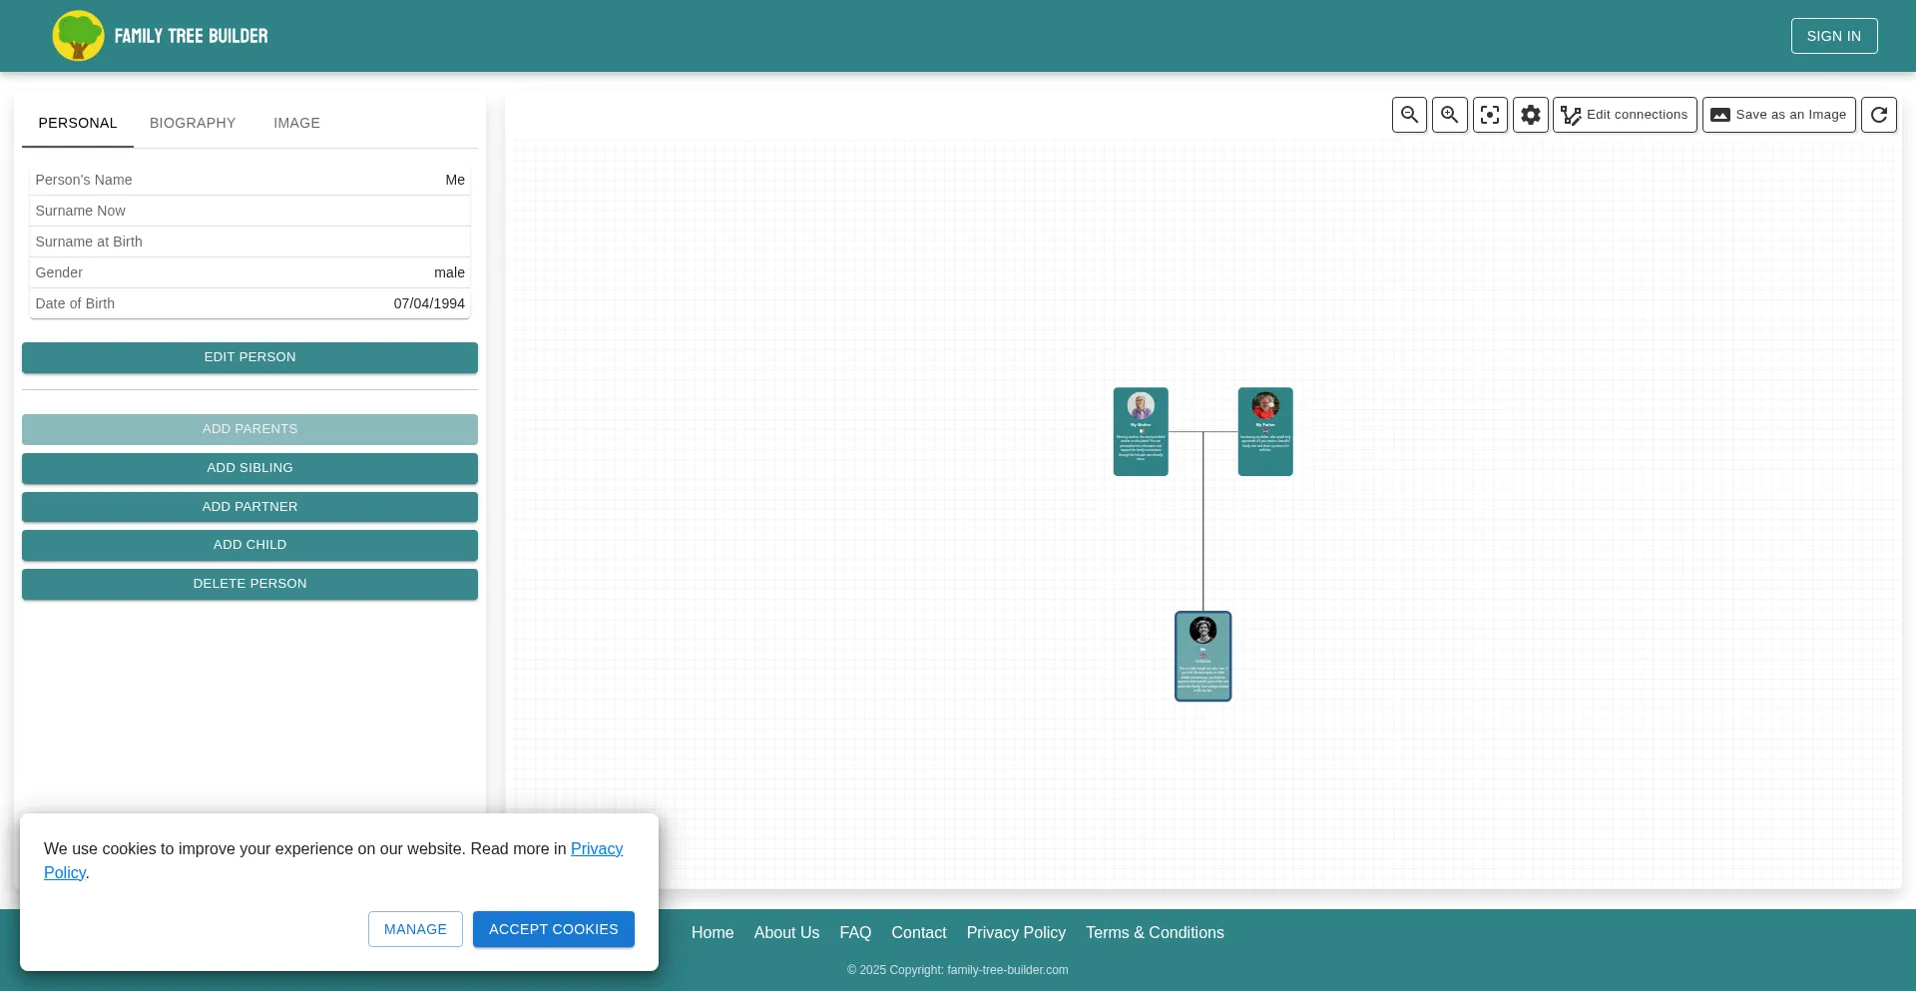Zoom in on the family tree

1449,115
